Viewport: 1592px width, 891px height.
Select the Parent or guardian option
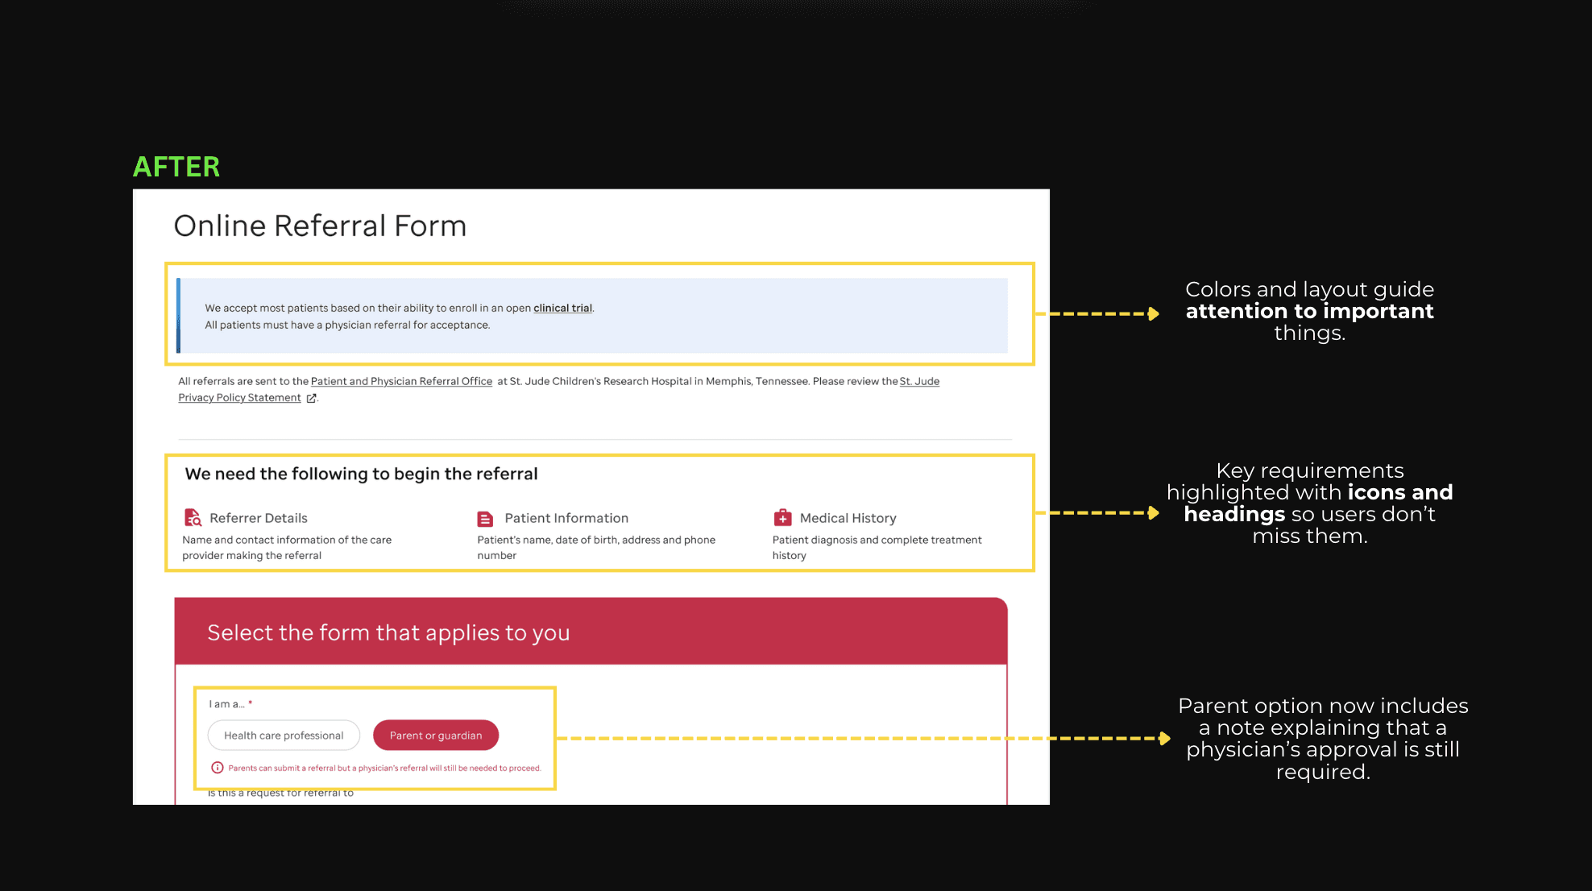[436, 736]
